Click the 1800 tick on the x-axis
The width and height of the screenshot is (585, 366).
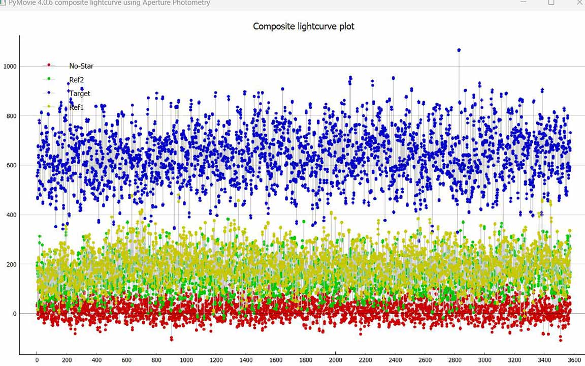click(x=305, y=360)
